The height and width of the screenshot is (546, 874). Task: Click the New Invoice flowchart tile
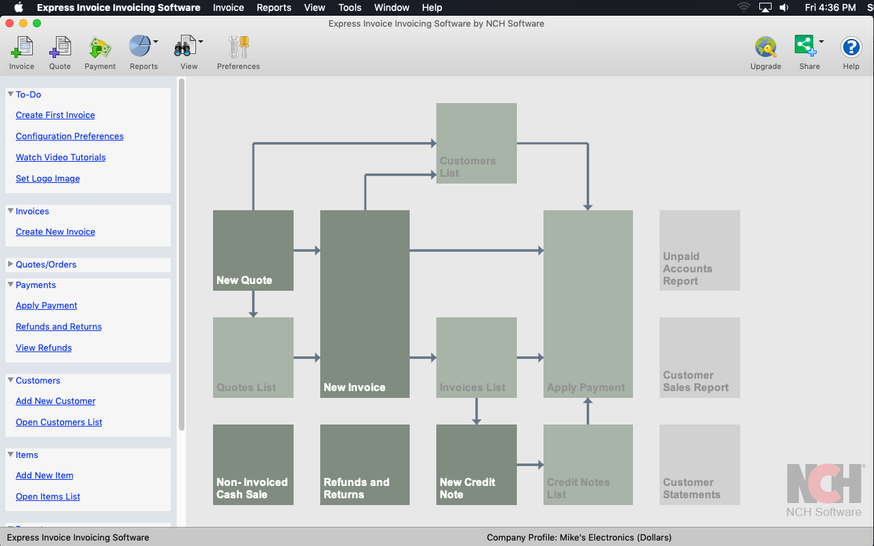(x=365, y=304)
